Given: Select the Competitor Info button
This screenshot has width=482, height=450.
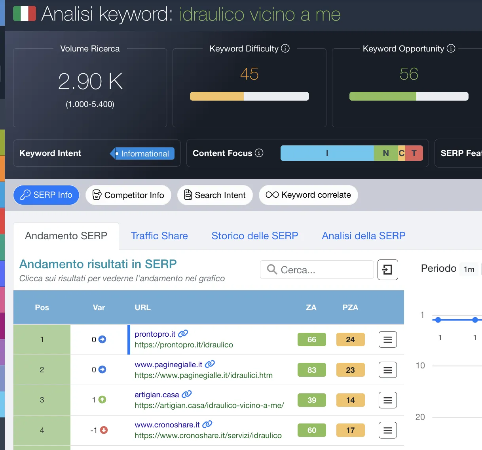Looking at the screenshot, I should (x=128, y=195).
